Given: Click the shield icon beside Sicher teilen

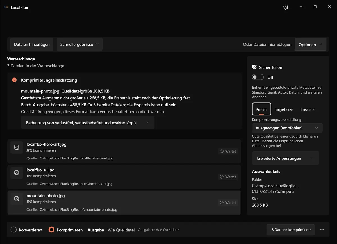Looking at the screenshot, I should [x=254, y=67].
